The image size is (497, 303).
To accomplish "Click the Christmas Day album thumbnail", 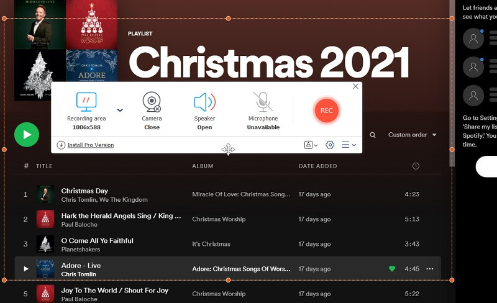I will coord(45,194).
